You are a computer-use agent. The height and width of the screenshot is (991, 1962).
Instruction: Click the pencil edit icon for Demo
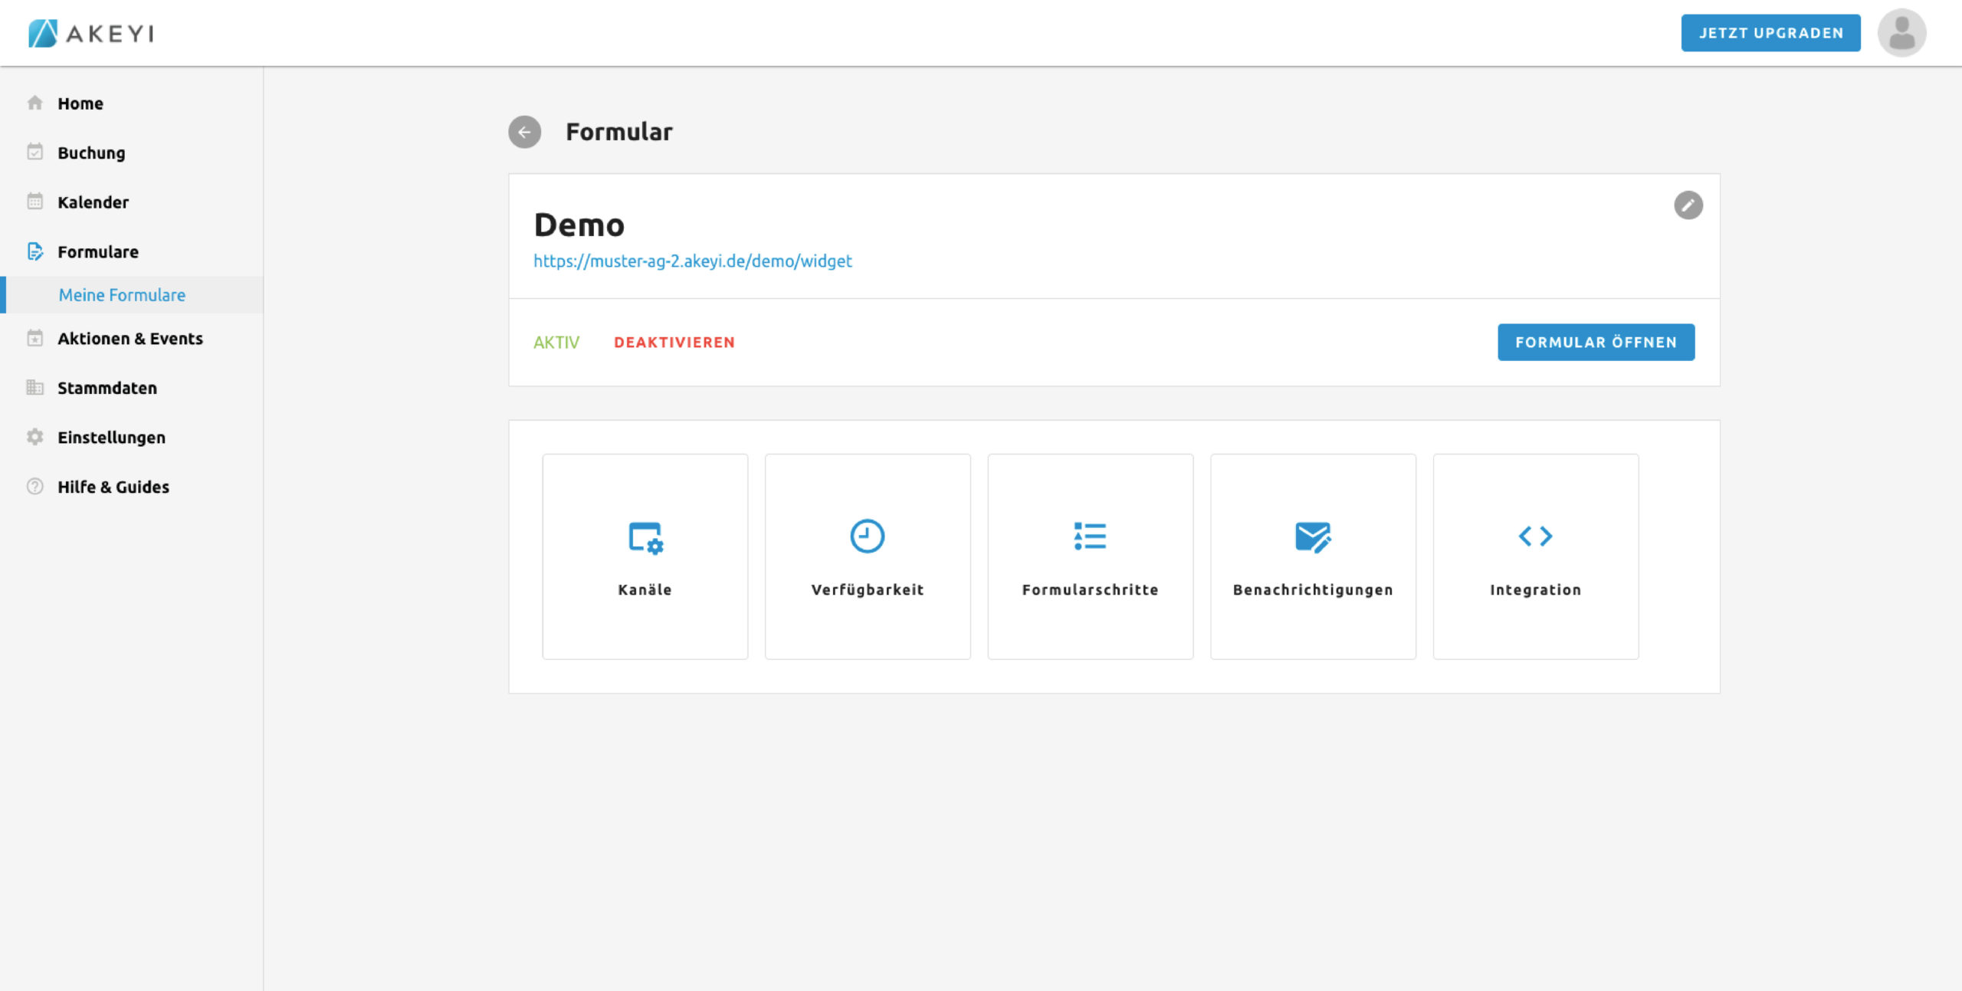[1688, 205]
